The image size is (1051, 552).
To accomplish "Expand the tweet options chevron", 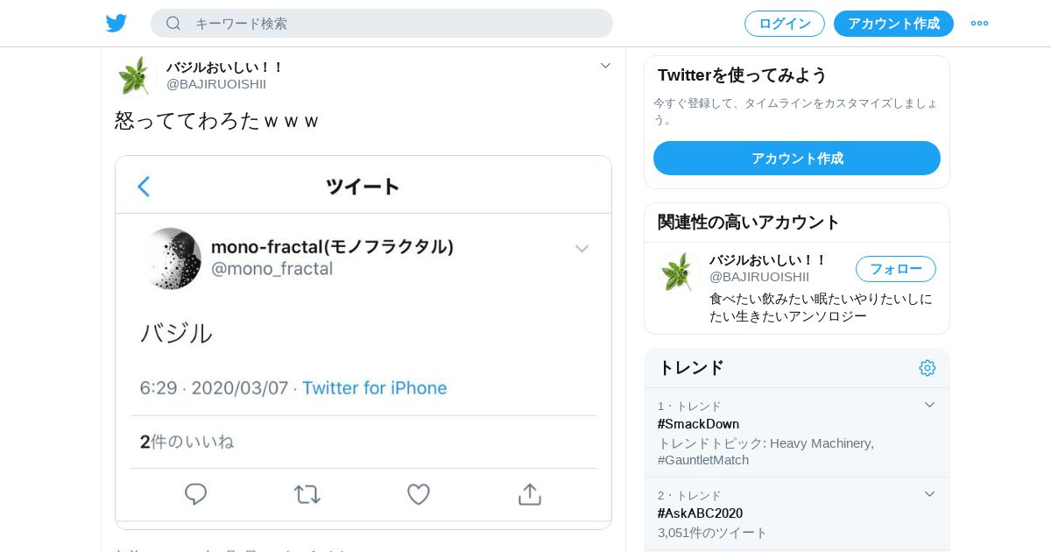I will (605, 66).
